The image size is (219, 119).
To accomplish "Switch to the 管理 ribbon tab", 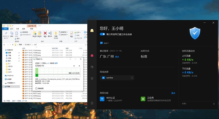I will pos(32,29).
